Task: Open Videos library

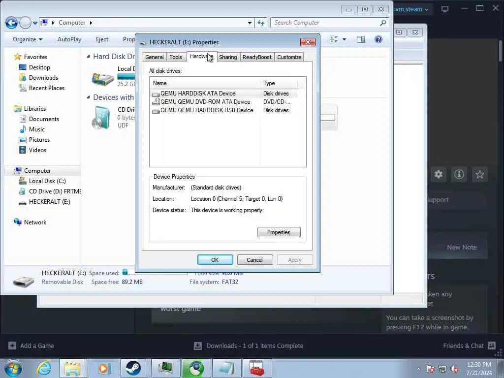Action: pyautogui.click(x=37, y=150)
